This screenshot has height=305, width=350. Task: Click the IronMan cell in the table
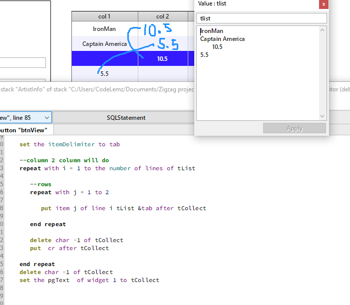tap(105, 29)
